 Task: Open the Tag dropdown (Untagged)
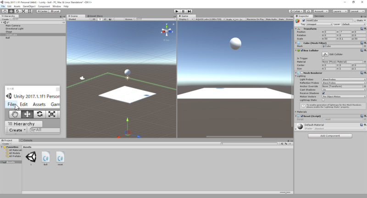(319, 24)
